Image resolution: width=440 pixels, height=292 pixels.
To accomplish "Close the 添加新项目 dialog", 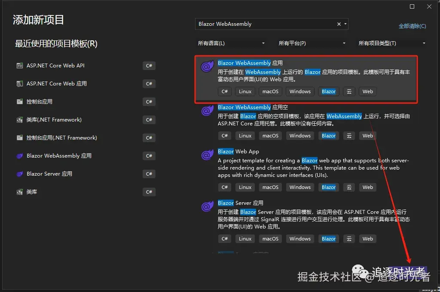I will (x=429, y=6).
